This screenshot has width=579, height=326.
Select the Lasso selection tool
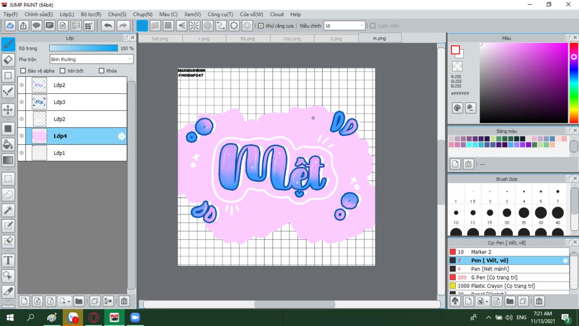click(8, 195)
